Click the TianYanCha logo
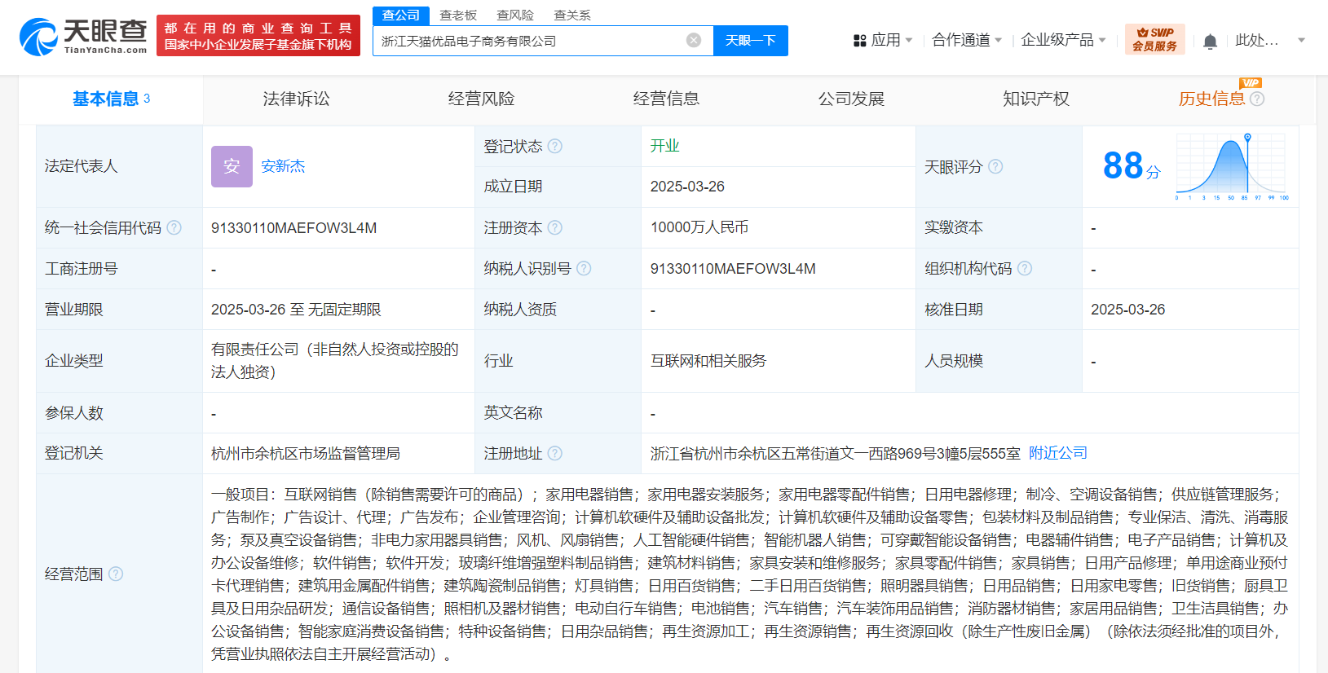 [x=83, y=37]
